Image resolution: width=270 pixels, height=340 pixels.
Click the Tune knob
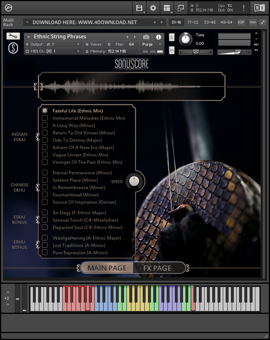[185, 39]
